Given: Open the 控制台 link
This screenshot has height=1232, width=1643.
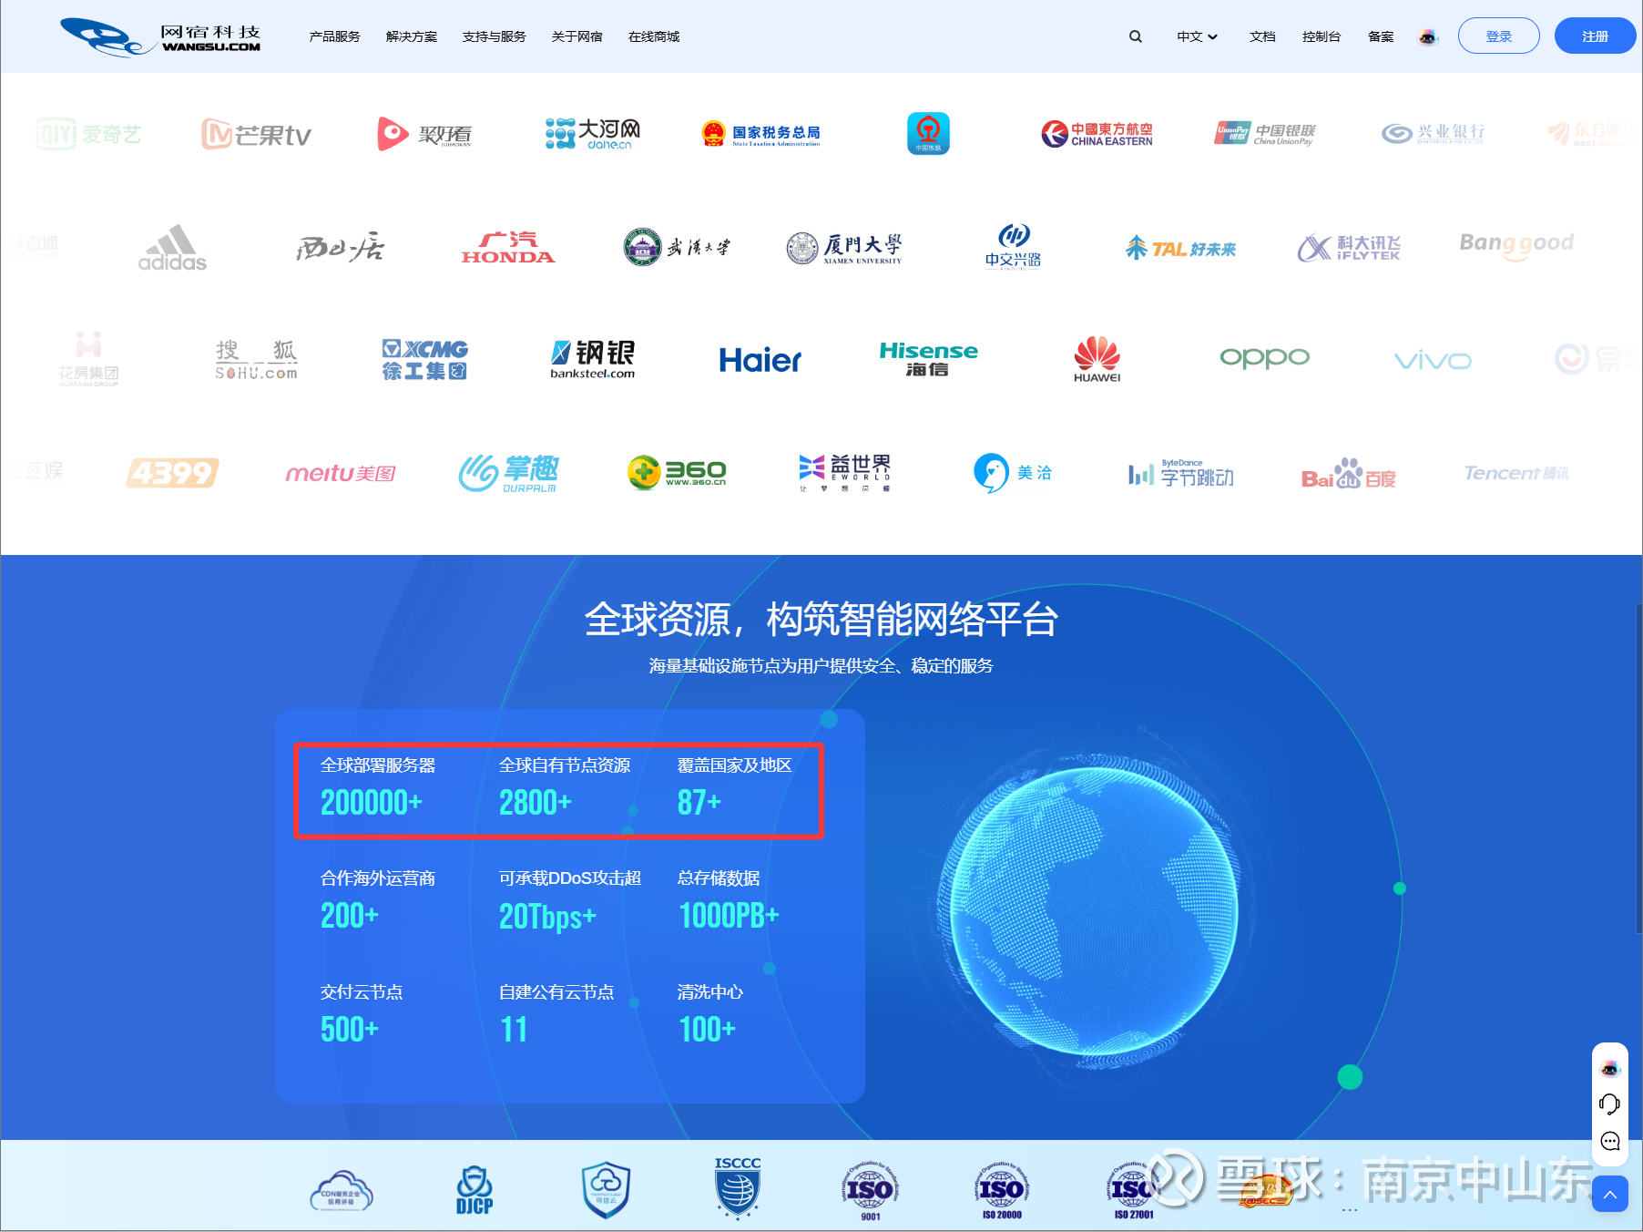Looking at the screenshot, I should (x=1322, y=36).
